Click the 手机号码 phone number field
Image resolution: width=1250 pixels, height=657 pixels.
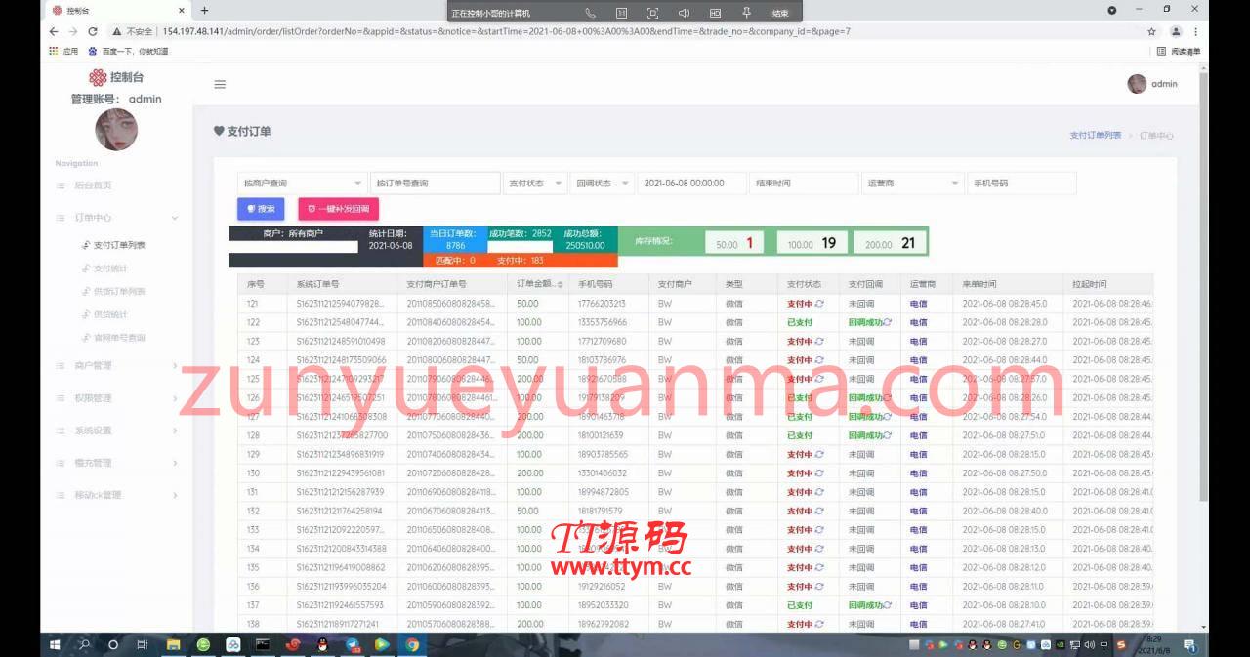[1021, 183]
